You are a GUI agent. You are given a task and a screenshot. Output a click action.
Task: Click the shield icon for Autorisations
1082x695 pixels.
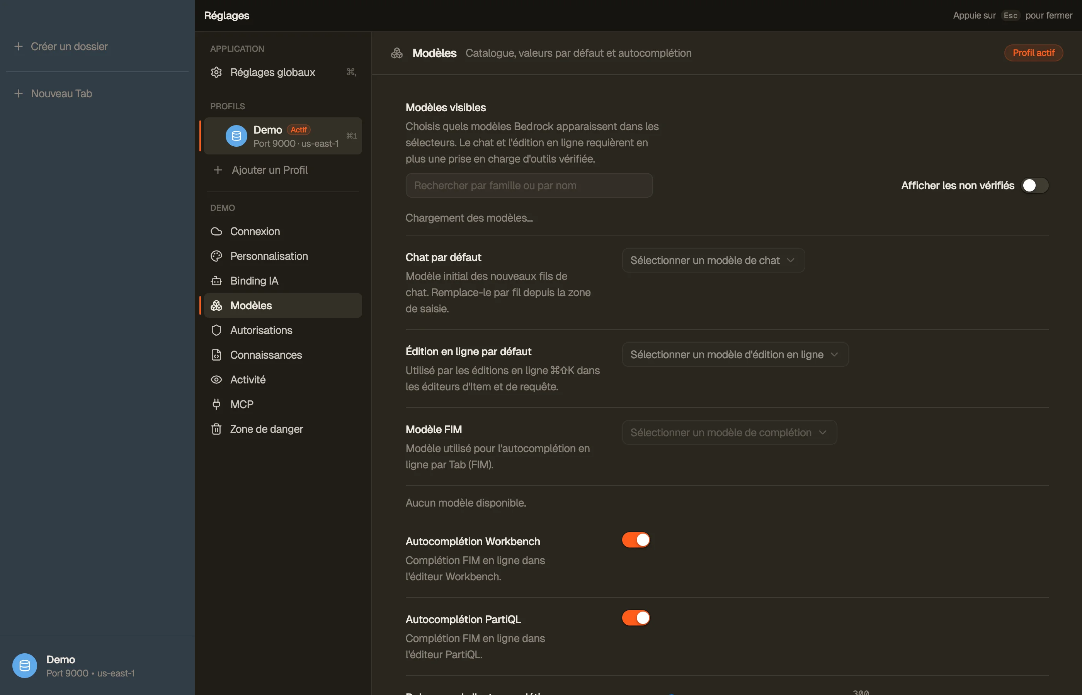tap(216, 331)
